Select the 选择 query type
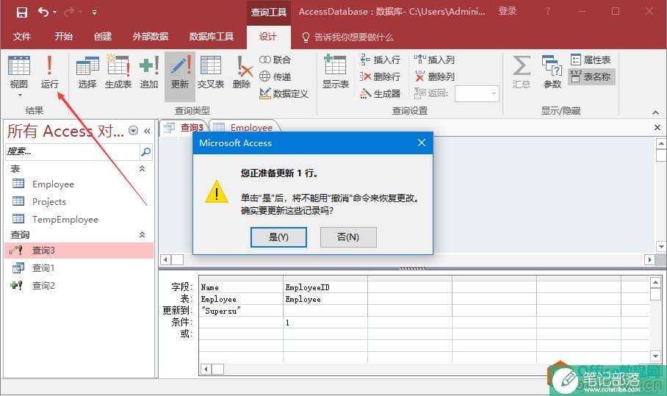Viewport: 667px width, 396px height. (87, 72)
